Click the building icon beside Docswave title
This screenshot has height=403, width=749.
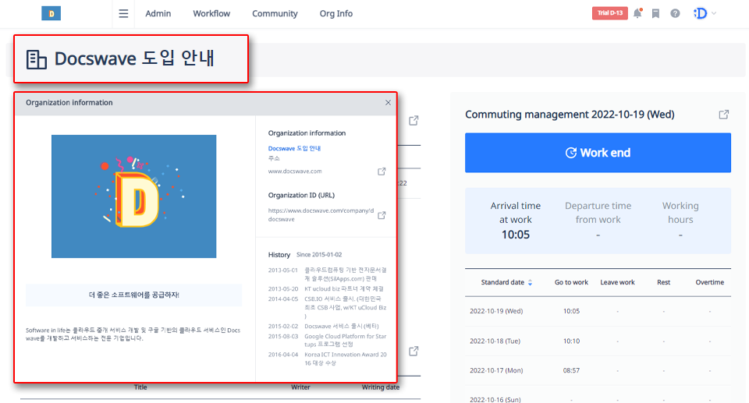point(37,60)
